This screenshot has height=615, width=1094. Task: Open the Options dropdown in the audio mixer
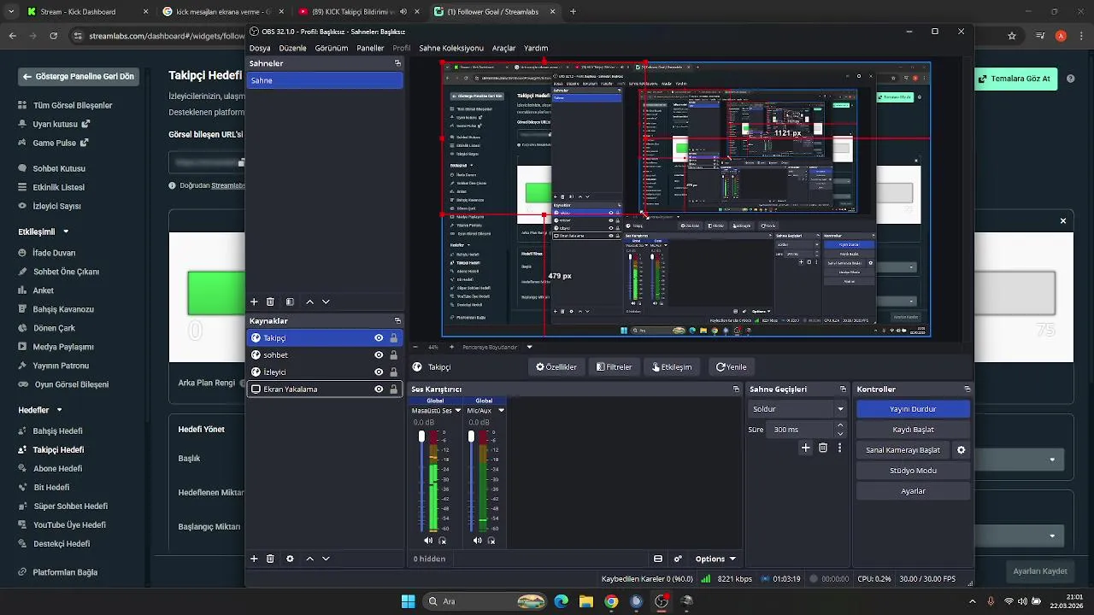pyautogui.click(x=715, y=559)
